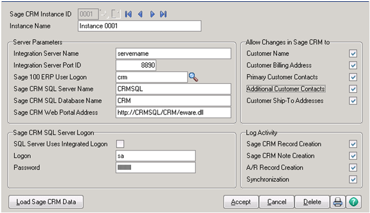Click the Additional Customer Contacts label
The height and width of the screenshot is (213, 370).
[286, 89]
